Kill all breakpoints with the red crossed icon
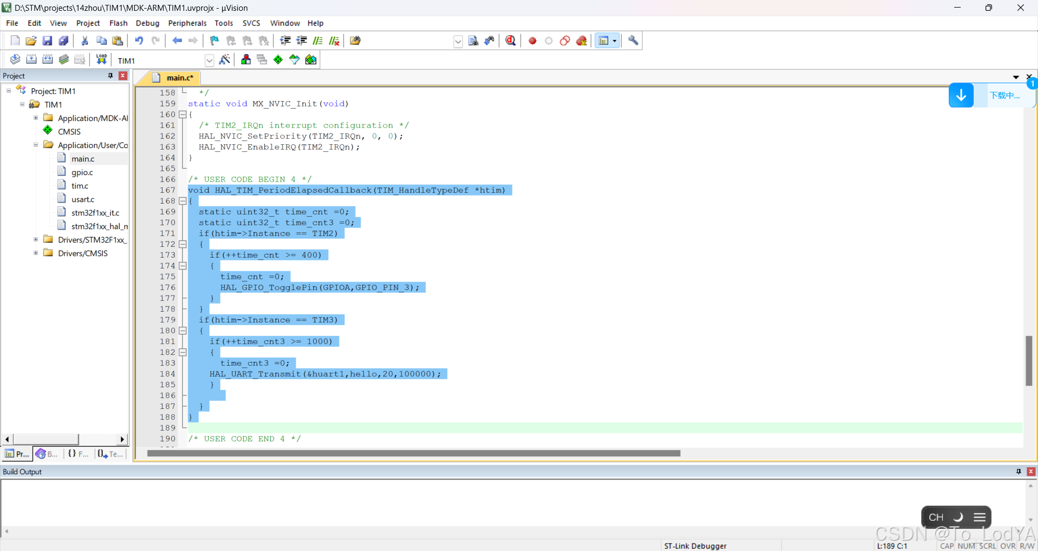 (x=582, y=41)
